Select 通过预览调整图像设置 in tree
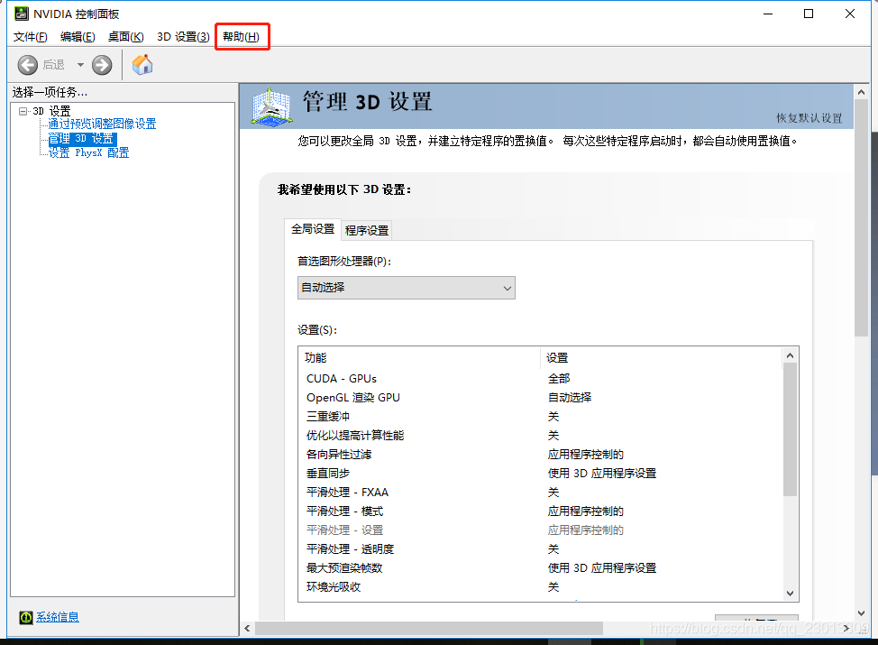The image size is (878, 645). 102,124
